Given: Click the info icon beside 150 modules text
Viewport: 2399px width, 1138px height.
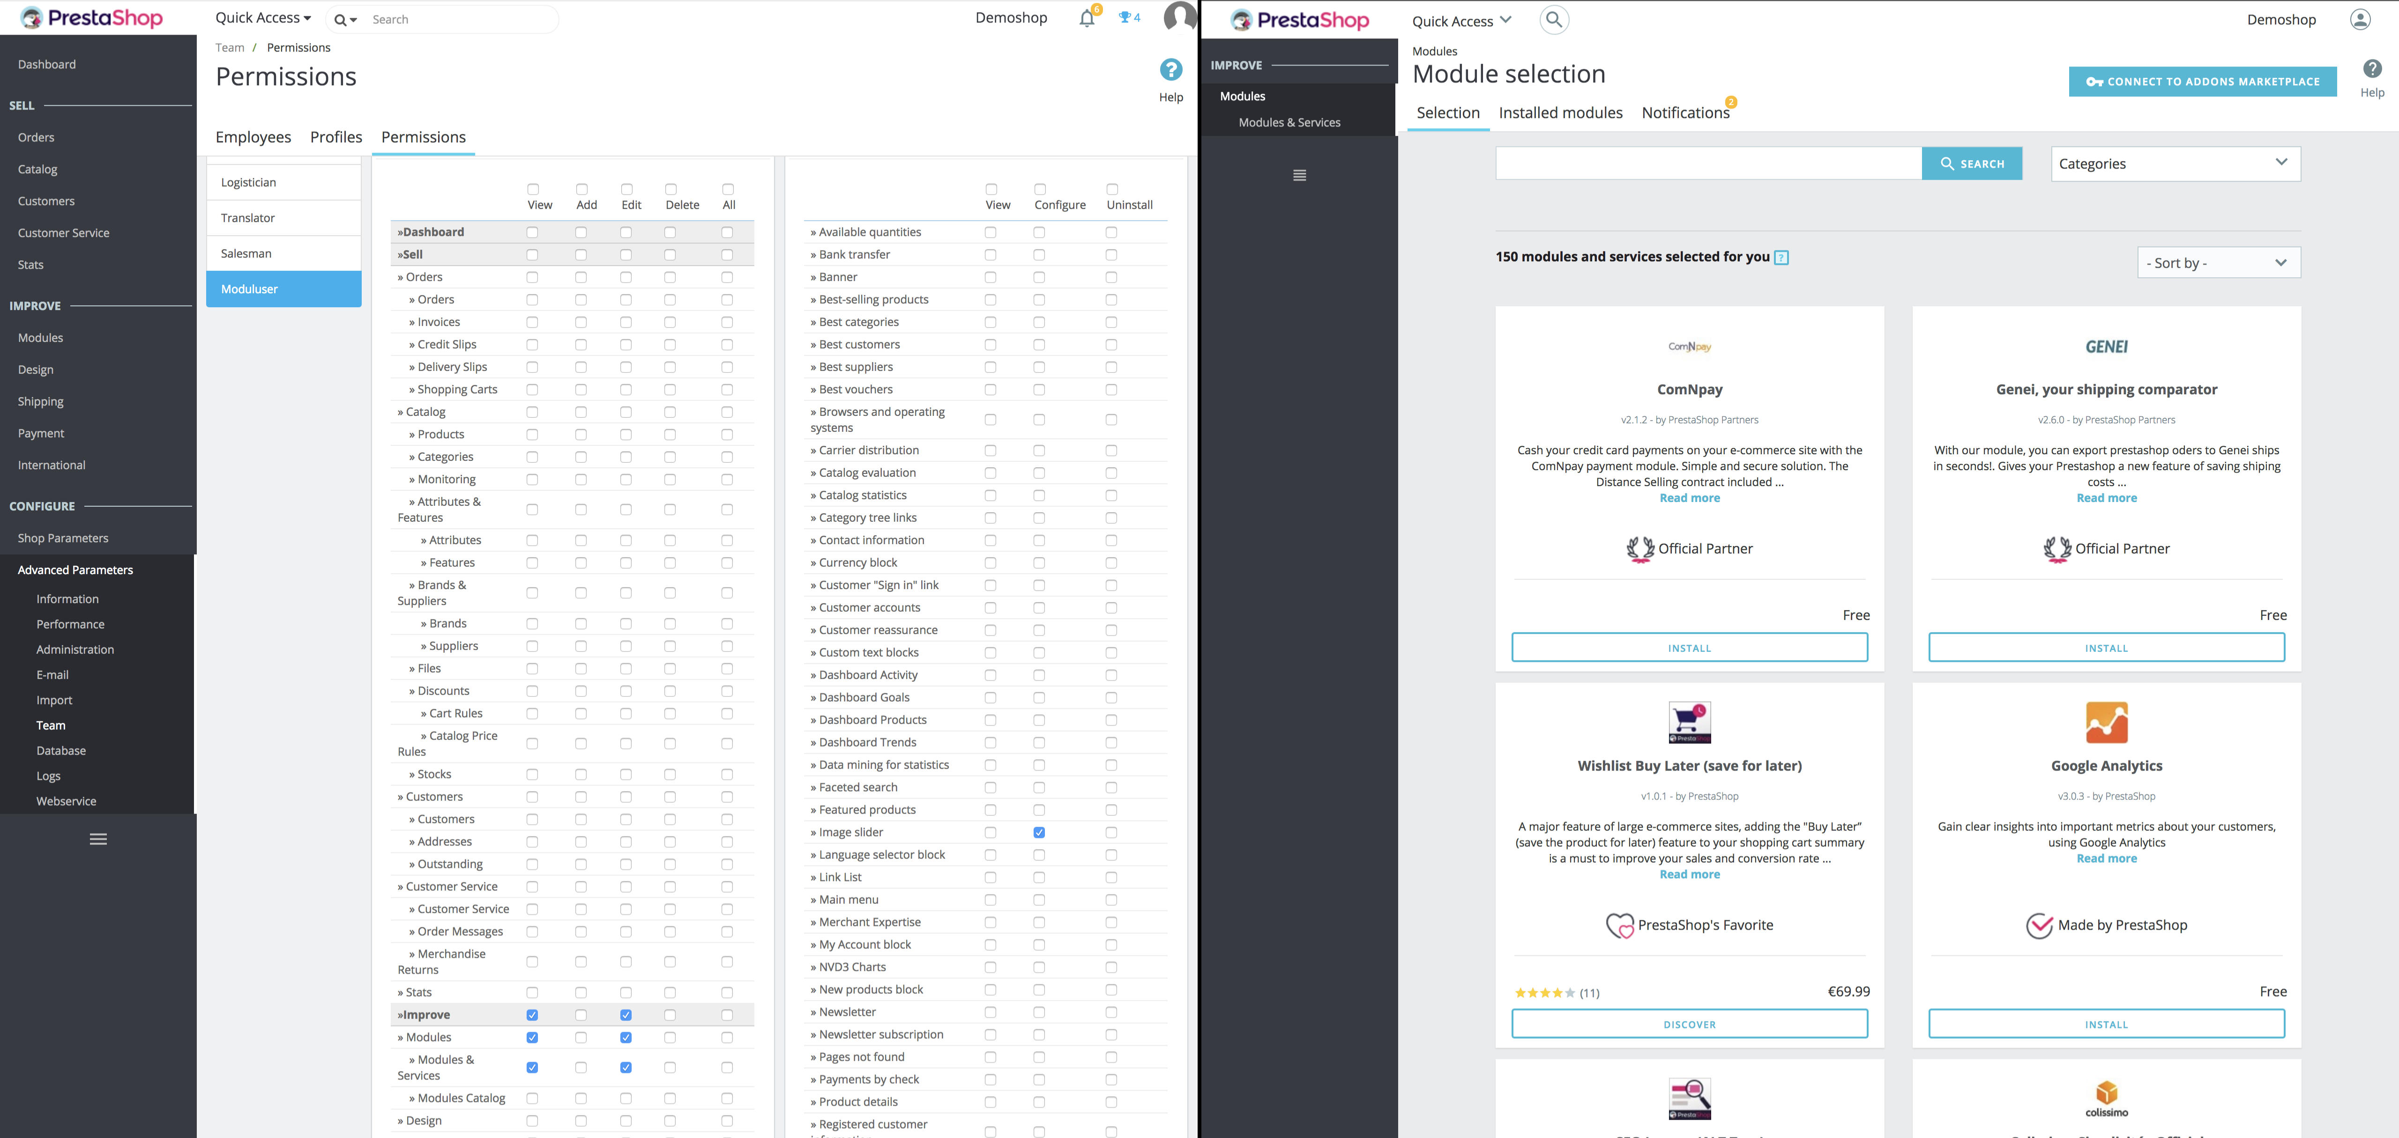Looking at the screenshot, I should click(x=1781, y=258).
